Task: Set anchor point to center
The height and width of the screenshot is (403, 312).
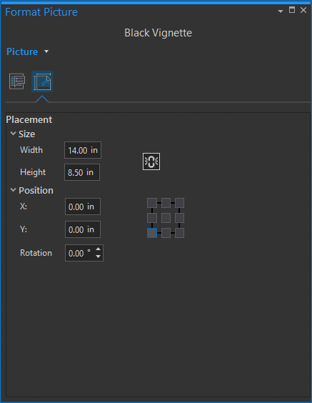Action: pyautogui.click(x=166, y=218)
